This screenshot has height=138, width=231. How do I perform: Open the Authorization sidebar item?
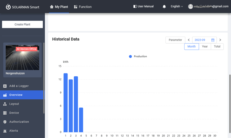(22, 122)
